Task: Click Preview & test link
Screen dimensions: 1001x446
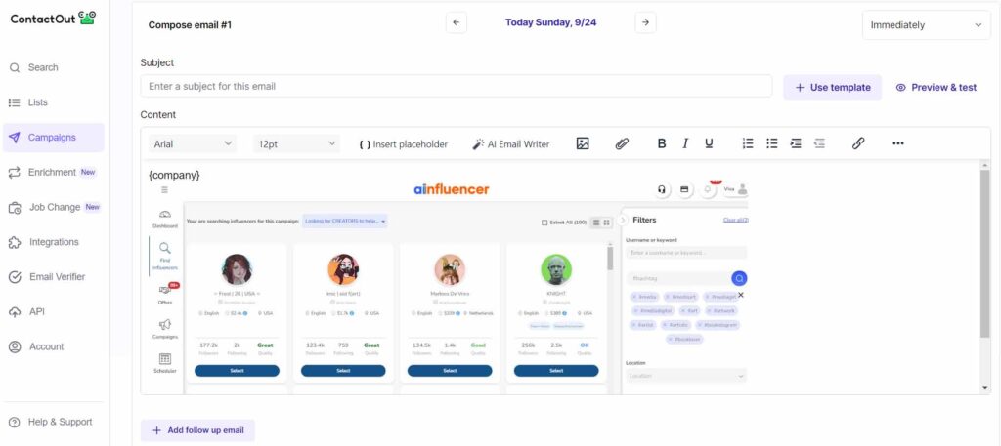Action: pos(936,87)
